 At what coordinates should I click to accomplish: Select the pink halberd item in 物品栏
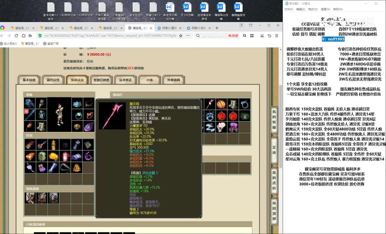pyautogui.click(x=210, y=104)
